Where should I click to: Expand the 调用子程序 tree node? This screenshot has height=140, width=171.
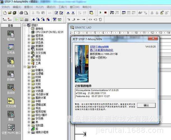29,132
